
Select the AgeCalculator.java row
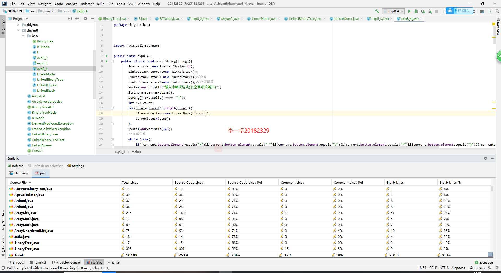pos(249,195)
